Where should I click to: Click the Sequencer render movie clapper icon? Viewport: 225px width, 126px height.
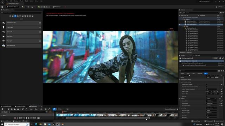pos(18,109)
